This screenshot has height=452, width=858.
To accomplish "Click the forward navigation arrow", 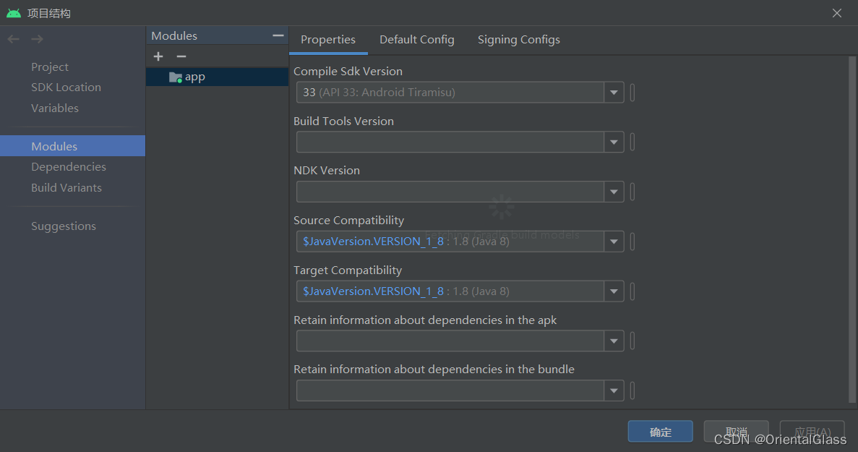I will tap(38, 39).
